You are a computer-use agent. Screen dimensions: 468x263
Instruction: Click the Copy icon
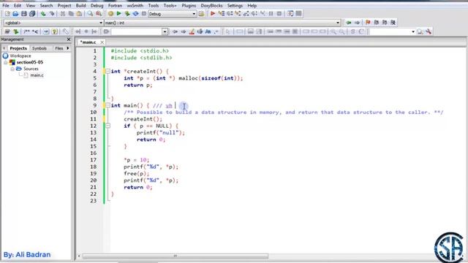tap(71, 14)
